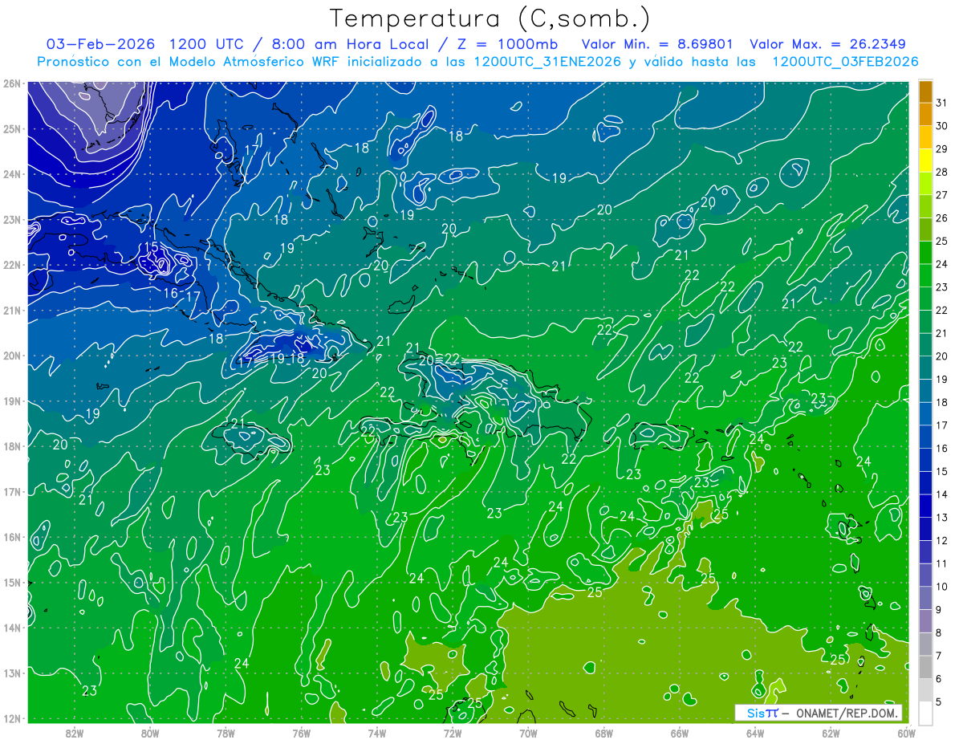Viewport: 963px width, 744px height.
Task: Click the '1200UTC_31ENE2026' initialization time
Action: coord(547,62)
